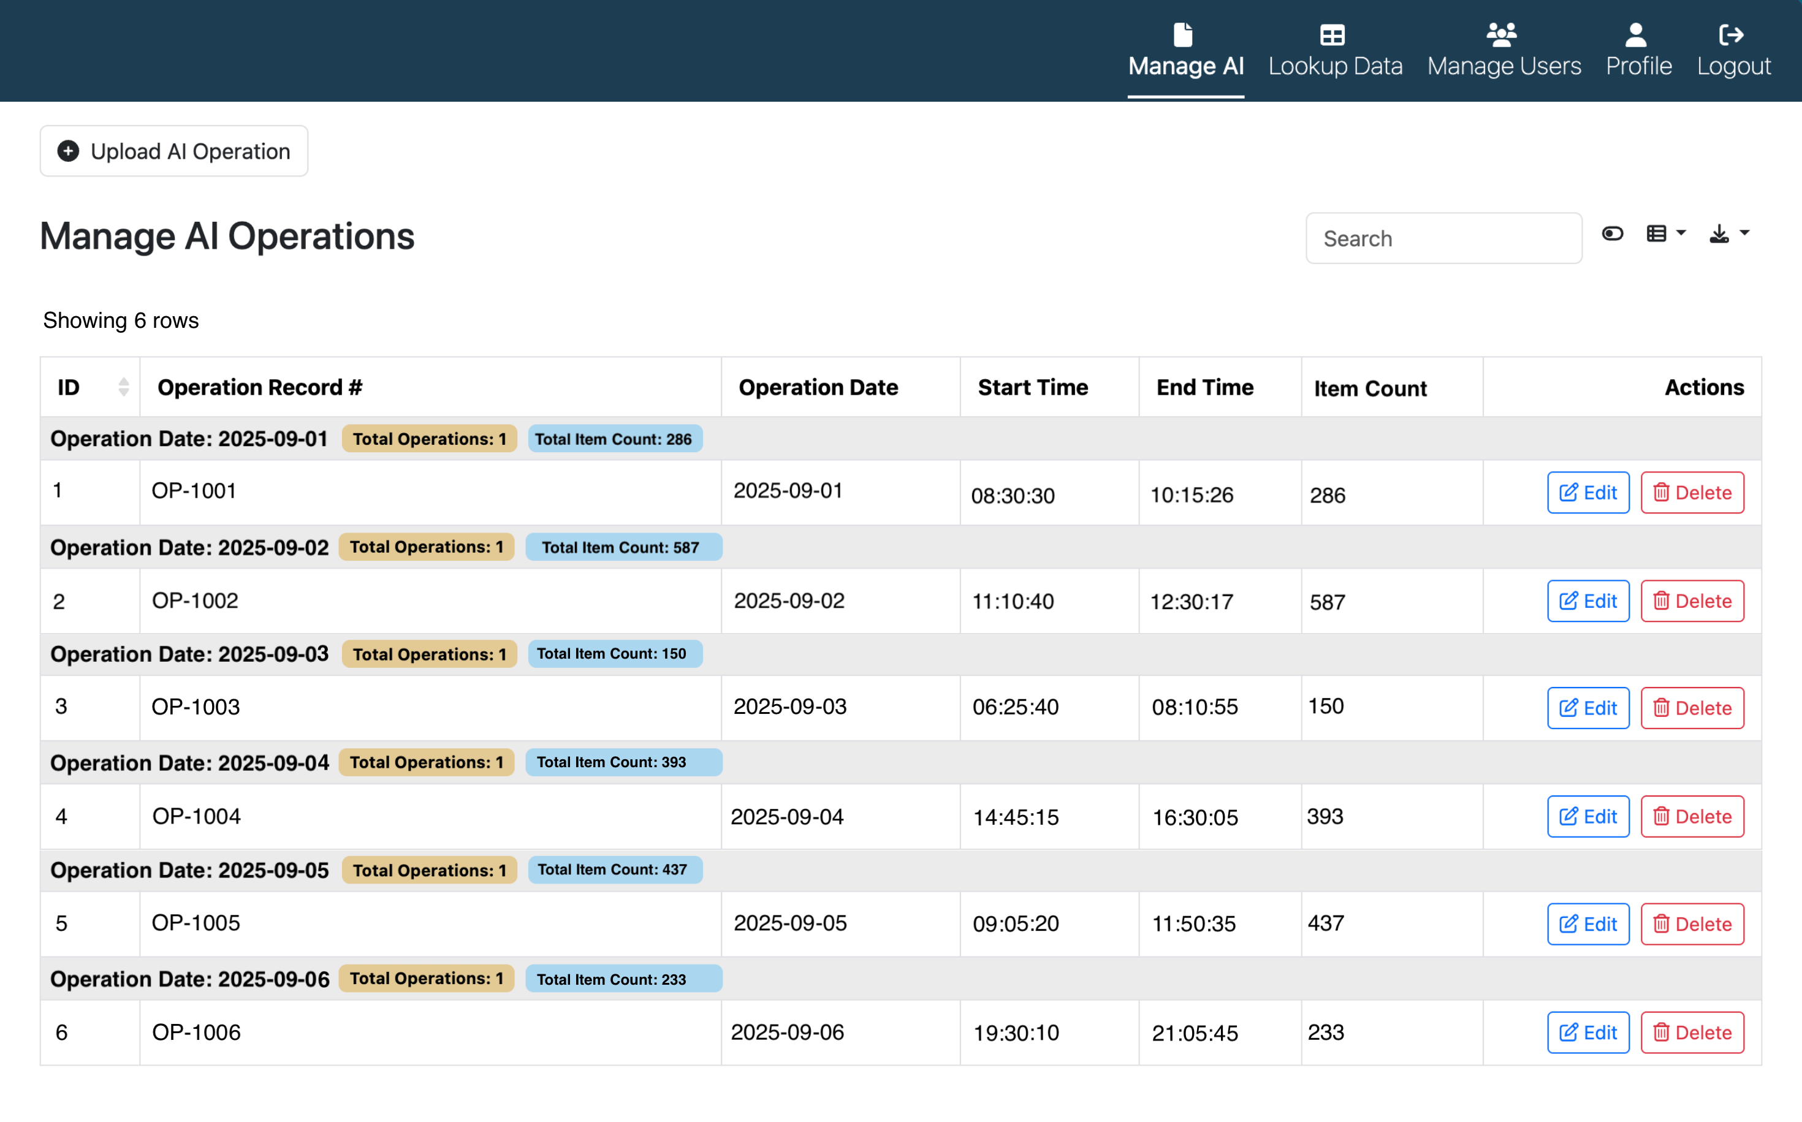Click the Logout icon in the navbar
Image resolution: width=1802 pixels, height=1122 pixels.
pyautogui.click(x=1733, y=34)
